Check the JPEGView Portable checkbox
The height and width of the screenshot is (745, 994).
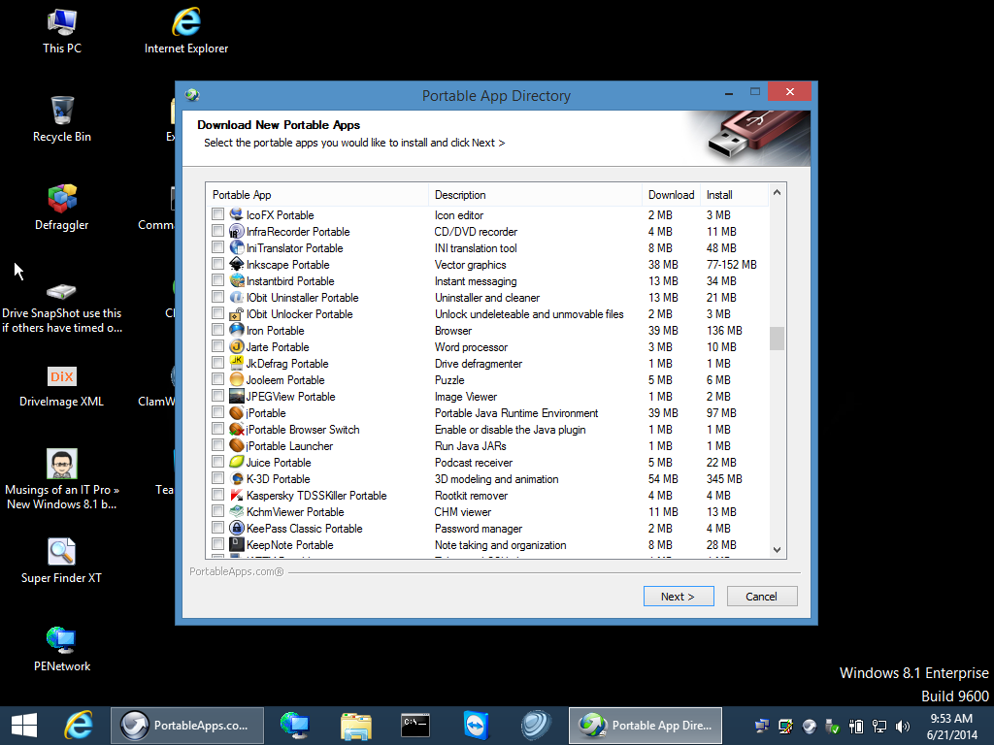click(x=218, y=396)
